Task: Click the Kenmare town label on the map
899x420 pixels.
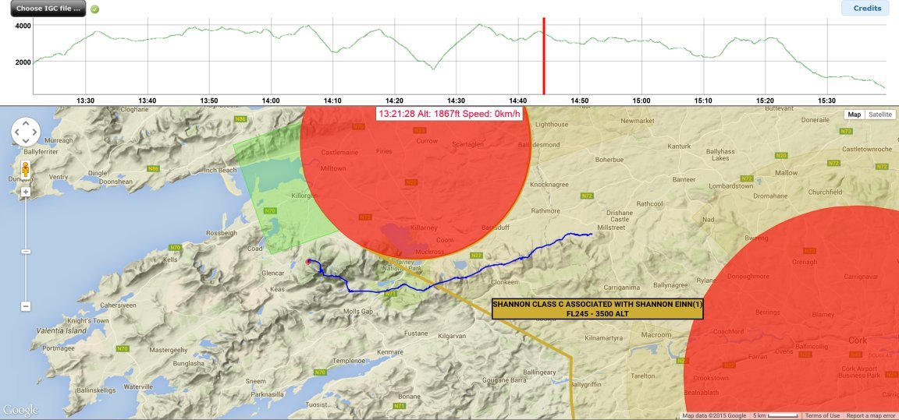Action: point(391,352)
